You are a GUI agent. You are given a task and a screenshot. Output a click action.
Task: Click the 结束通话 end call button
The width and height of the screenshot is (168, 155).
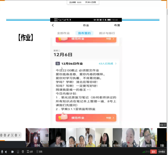tap(162, 152)
